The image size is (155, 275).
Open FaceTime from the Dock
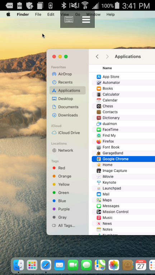[73, 265]
